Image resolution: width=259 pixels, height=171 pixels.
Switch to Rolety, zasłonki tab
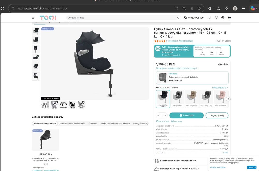pyautogui.click(x=141, y=124)
